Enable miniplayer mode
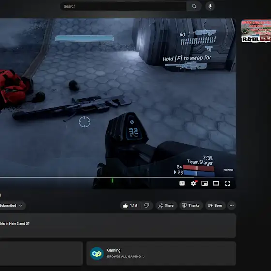Image resolution: width=271 pixels, height=271 pixels. (204, 183)
